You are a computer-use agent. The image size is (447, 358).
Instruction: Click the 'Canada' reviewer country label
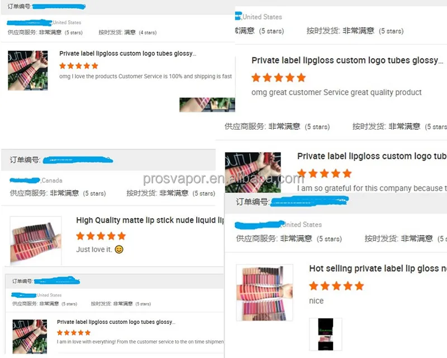52,181
